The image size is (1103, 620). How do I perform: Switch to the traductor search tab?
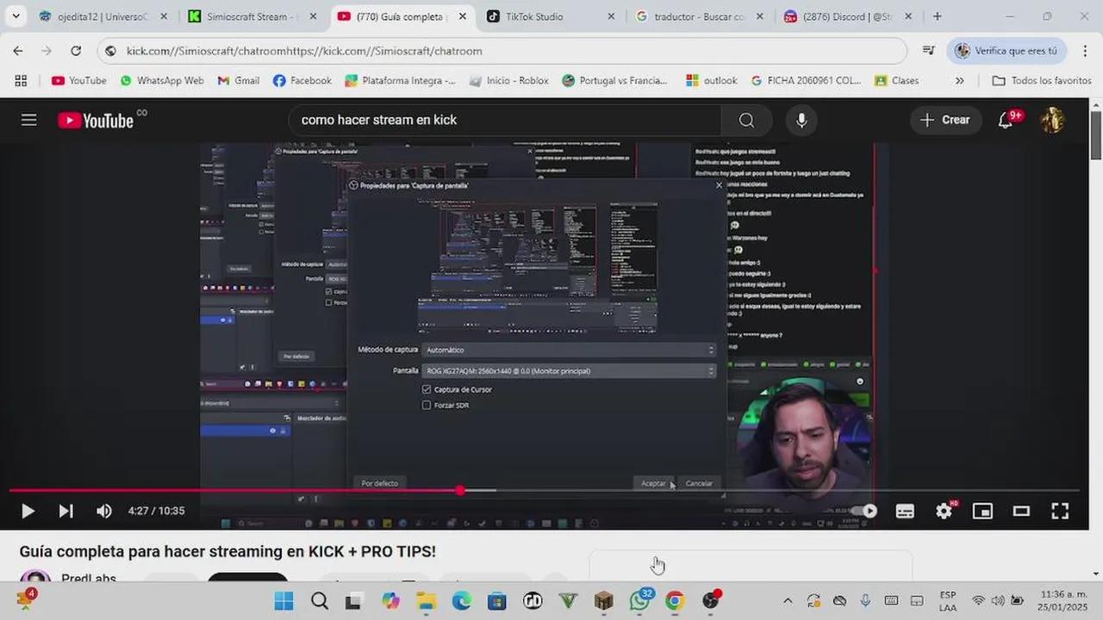(701, 16)
